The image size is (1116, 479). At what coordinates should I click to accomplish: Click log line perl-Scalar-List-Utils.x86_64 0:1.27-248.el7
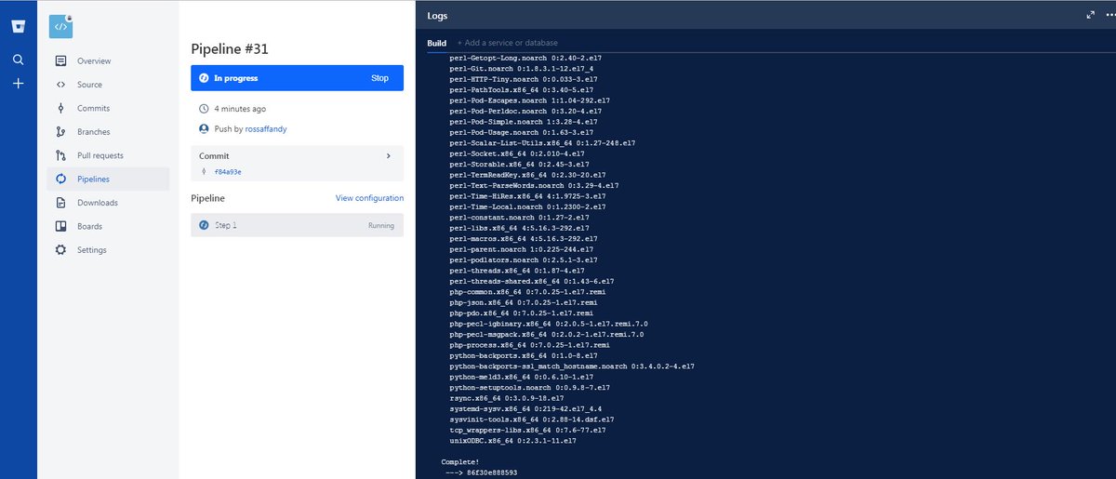click(x=542, y=142)
